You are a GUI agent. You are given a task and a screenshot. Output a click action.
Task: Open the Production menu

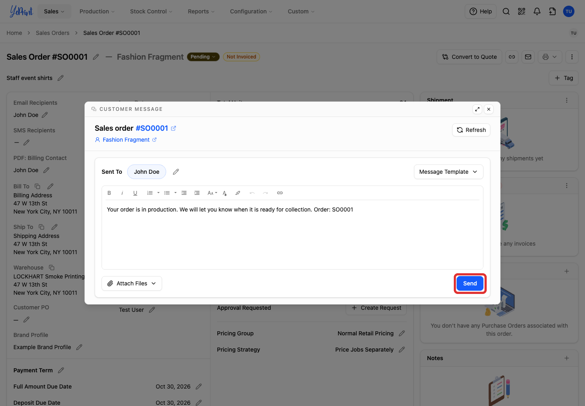(x=97, y=11)
